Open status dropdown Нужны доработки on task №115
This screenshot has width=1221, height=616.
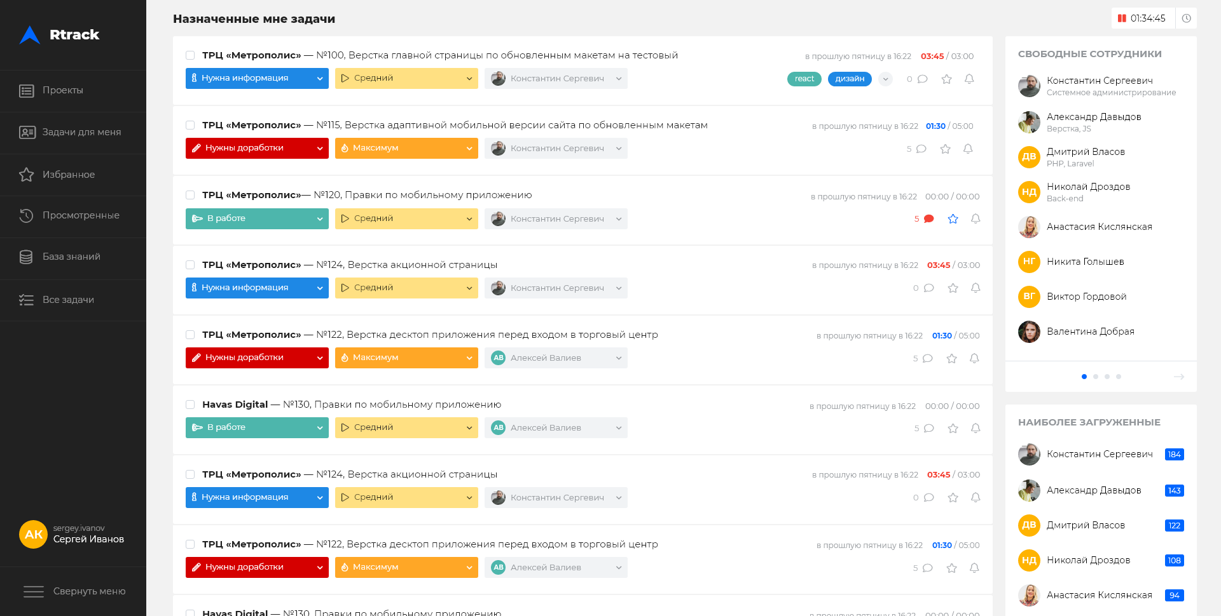coord(257,148)
